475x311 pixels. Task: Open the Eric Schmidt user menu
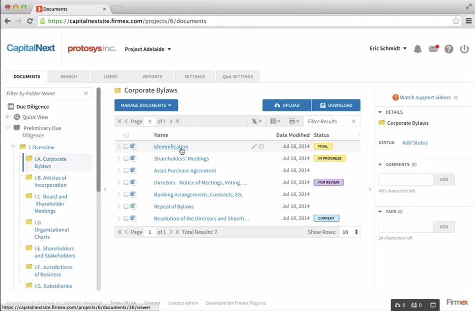coord(388,48)
